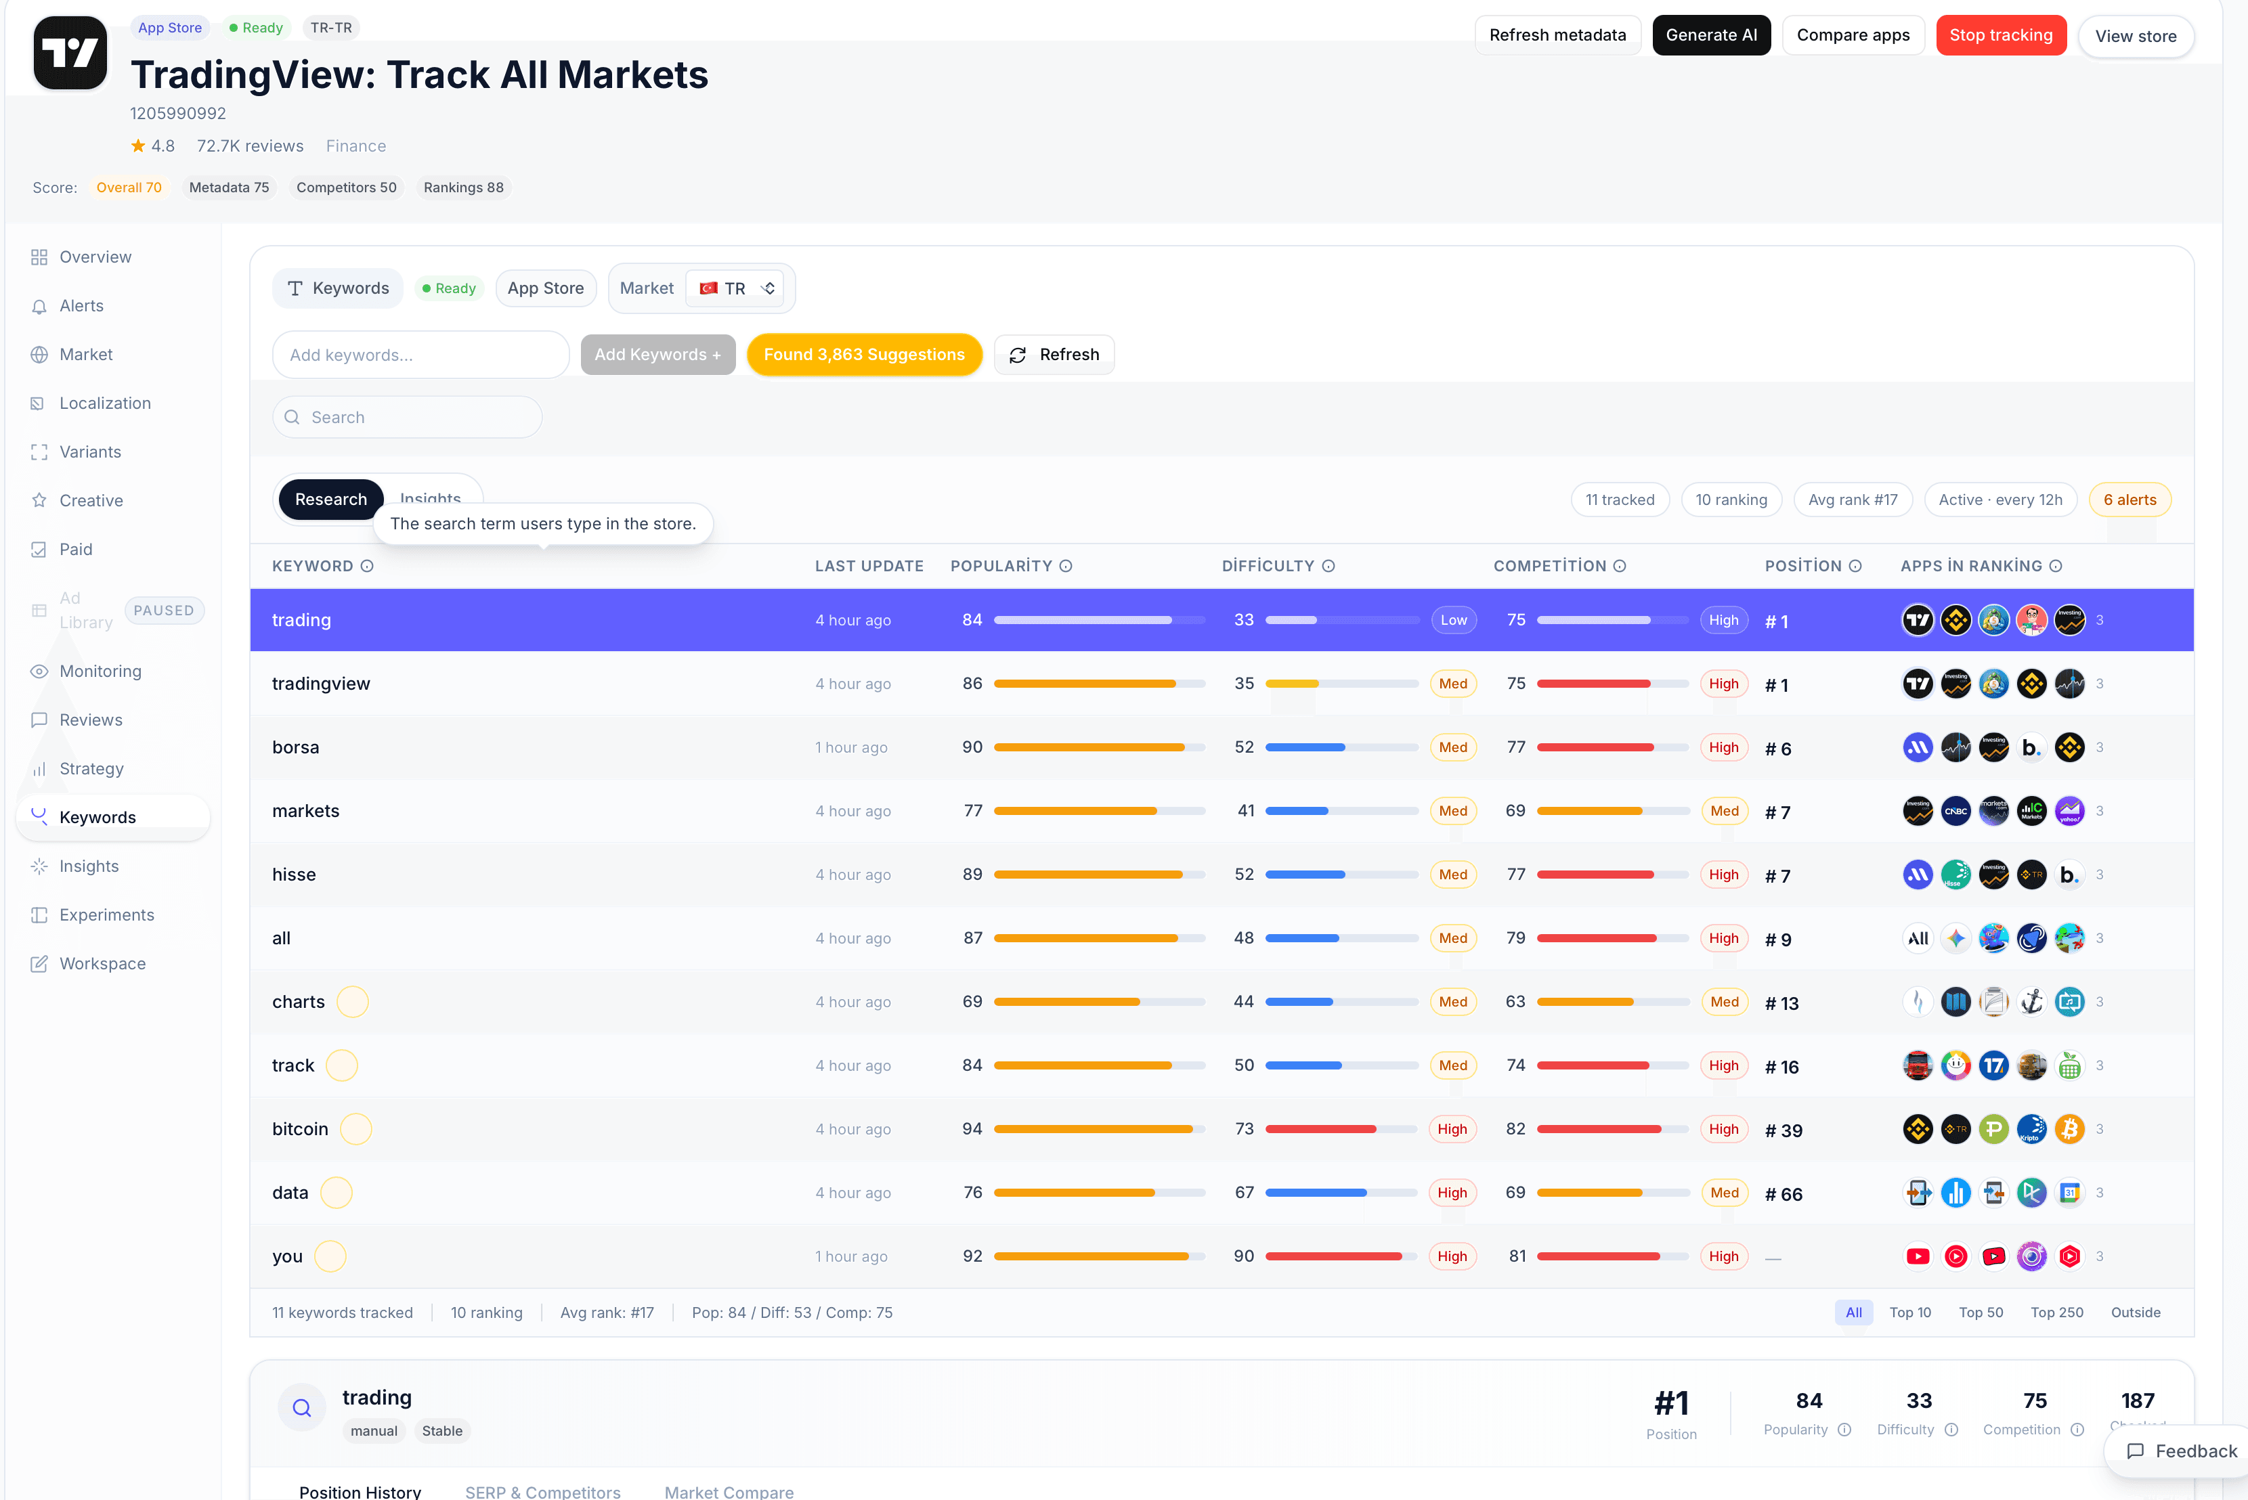Click the yellow circle next to track

pyautogui.click(x=342, y=1065)
